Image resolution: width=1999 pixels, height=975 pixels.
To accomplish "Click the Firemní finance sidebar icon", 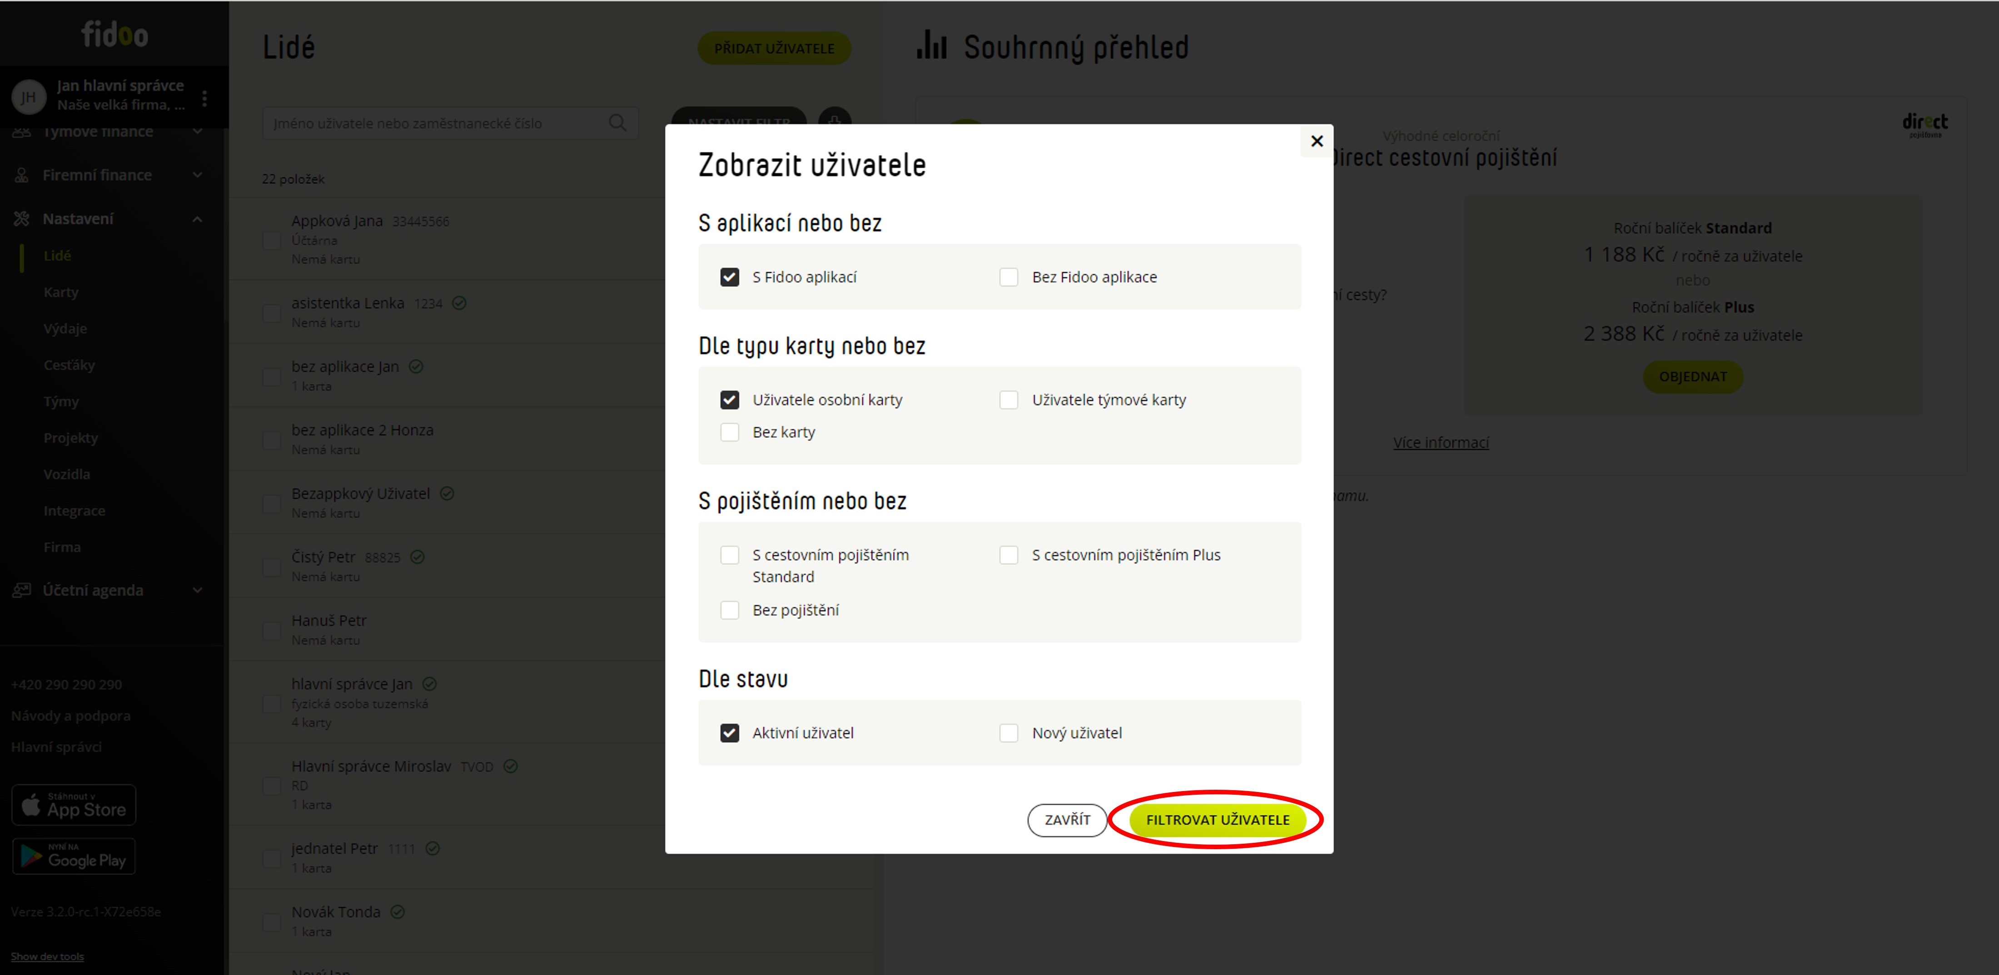I will click(x=22, y=175).
